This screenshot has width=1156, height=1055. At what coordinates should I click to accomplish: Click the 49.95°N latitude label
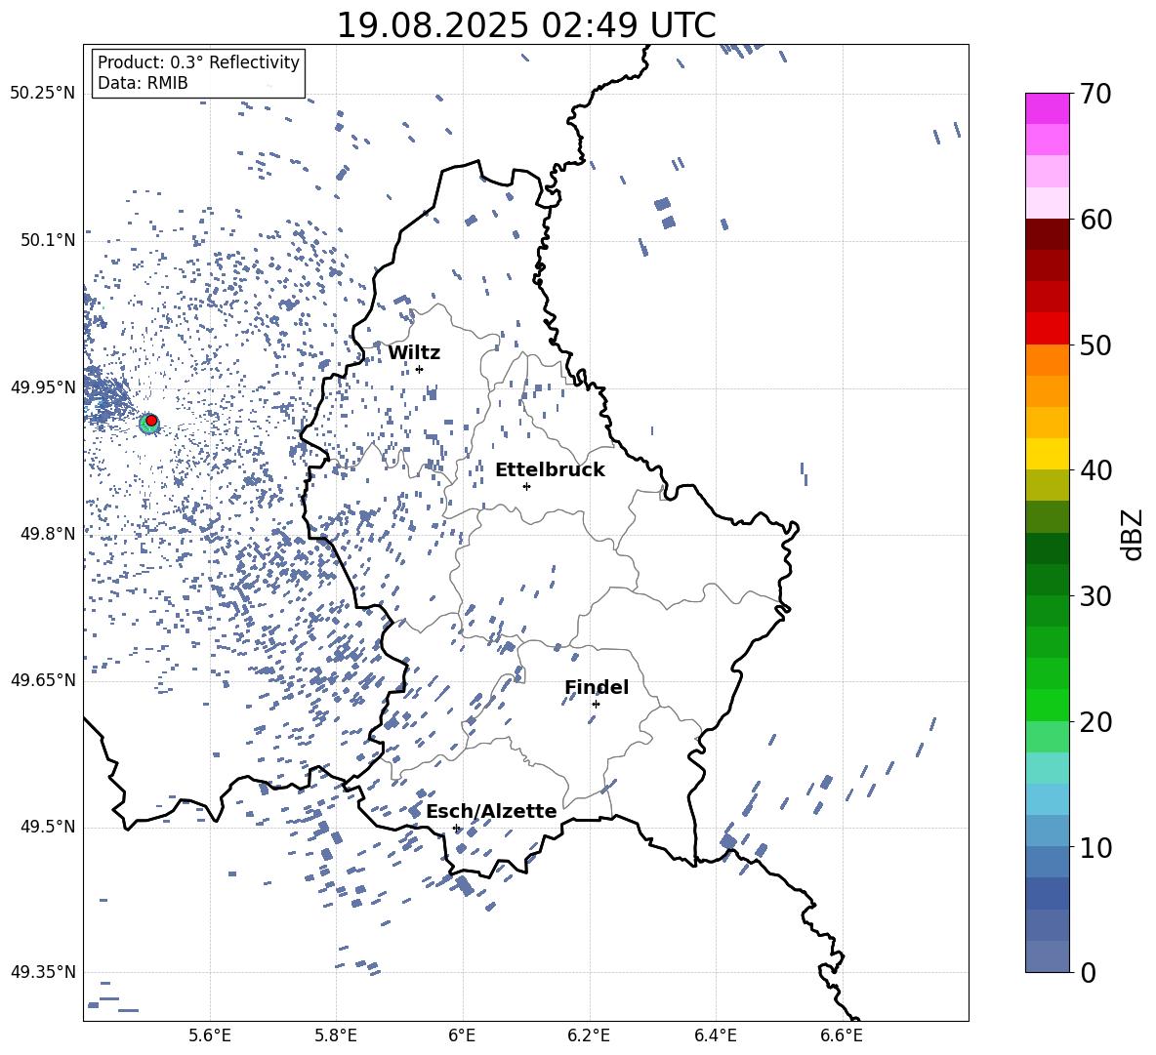[43, 387]
